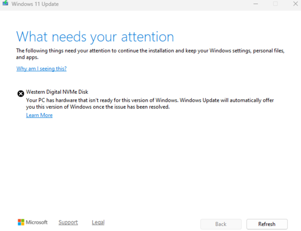
Task: Close the Windows 11 Update window
Action: coord(295,3)
